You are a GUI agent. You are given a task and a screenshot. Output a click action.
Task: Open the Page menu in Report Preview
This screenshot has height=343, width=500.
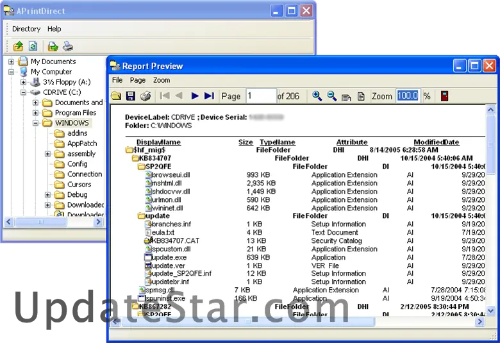coord(138,80)
